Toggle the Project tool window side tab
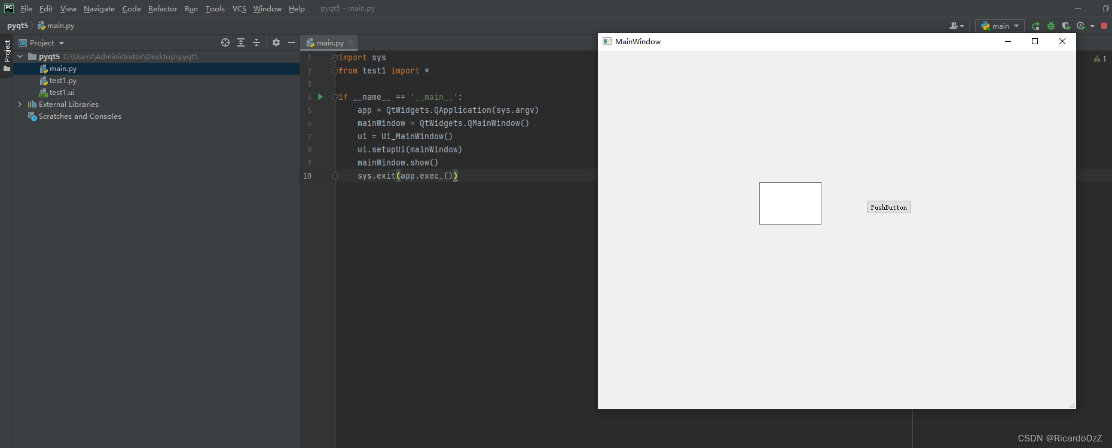Viewport: 1112px width, 448px height. [x=7, y=56]
